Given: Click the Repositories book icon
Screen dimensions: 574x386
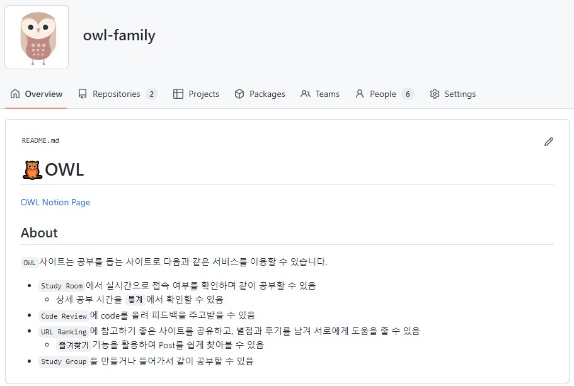Looking at the screenshot, I should [83, 94].
